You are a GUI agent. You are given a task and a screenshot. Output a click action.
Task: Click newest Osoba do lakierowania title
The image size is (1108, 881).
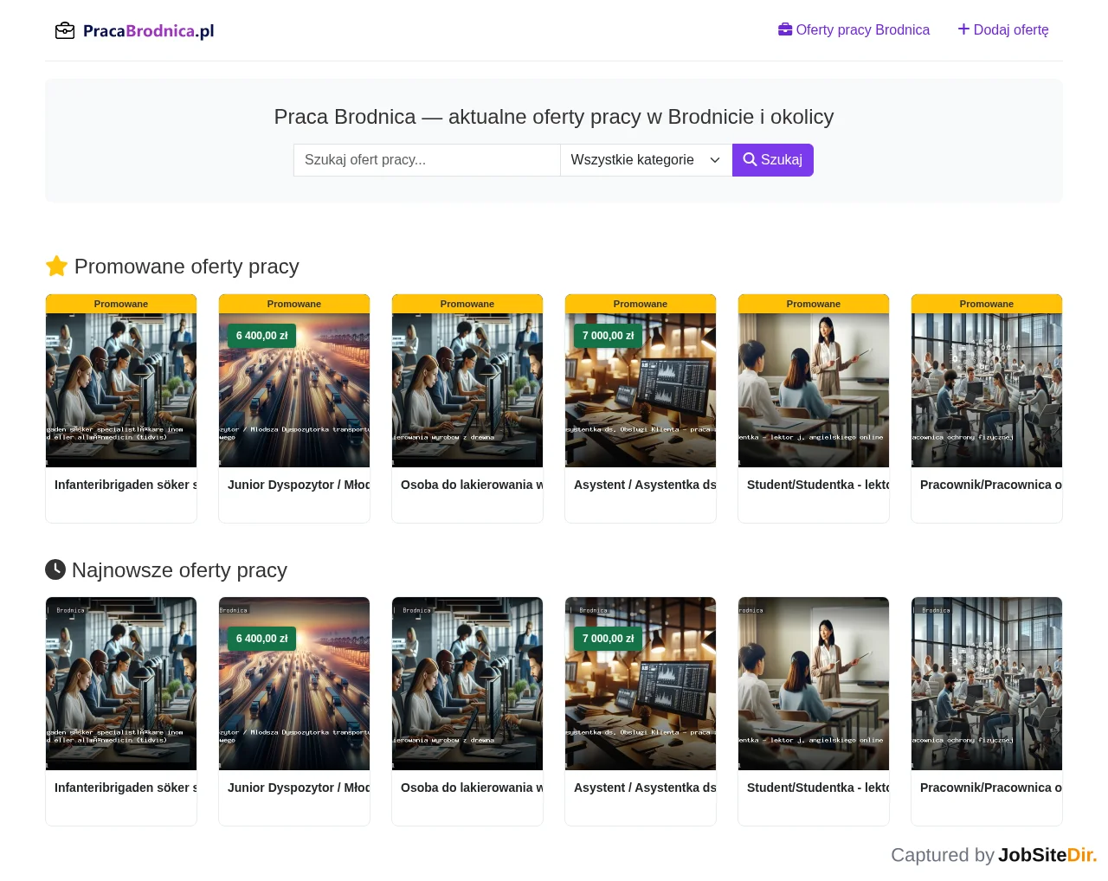[472, 788]
